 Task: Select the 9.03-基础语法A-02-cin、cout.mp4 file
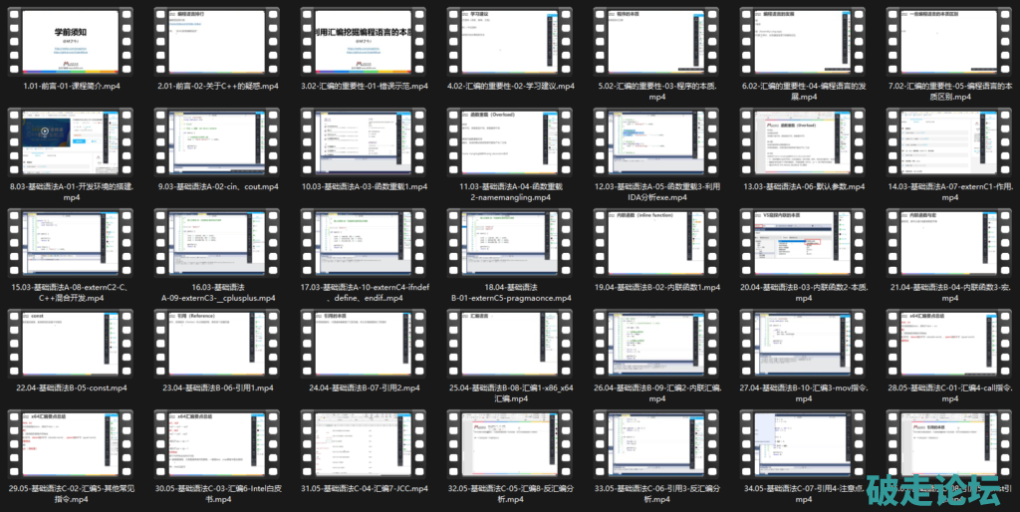click(216, 140)
